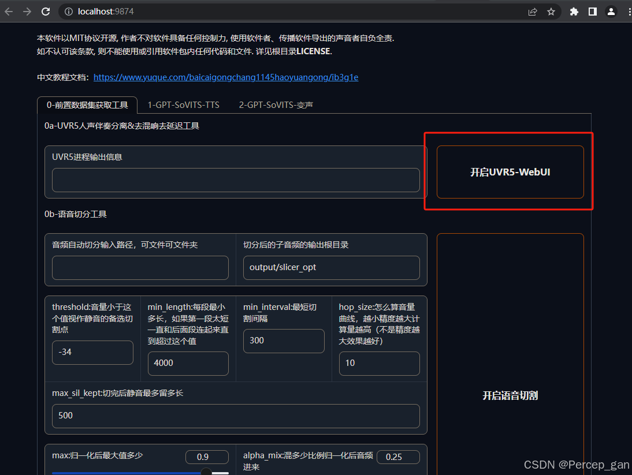This screenshot has height=475, width=632.
Task: Toggle browser side panel icon
Action: click(x=593, y=12)
